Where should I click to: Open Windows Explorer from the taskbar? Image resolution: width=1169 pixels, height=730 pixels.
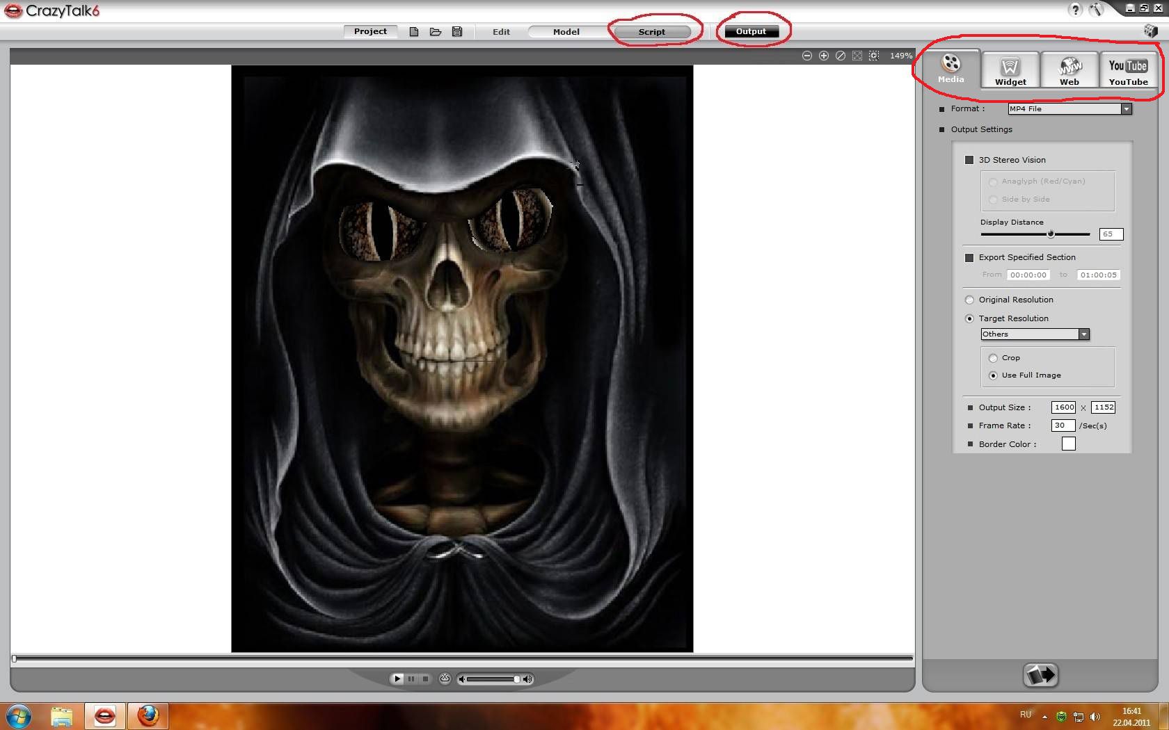coord(62,716)
